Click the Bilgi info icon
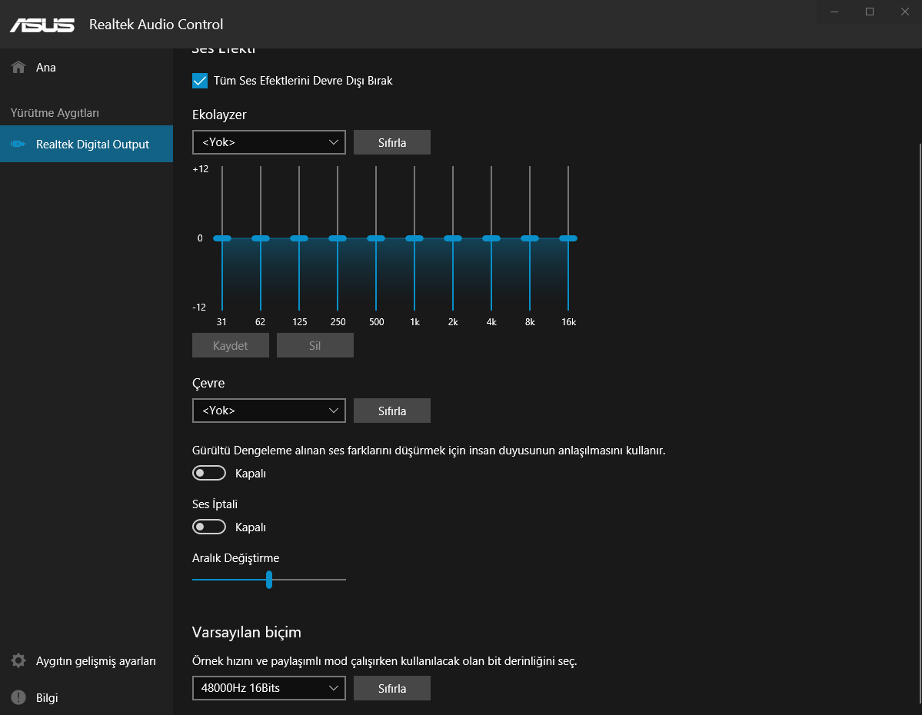This screenshot has height=715, width=922. pos(18,697)
